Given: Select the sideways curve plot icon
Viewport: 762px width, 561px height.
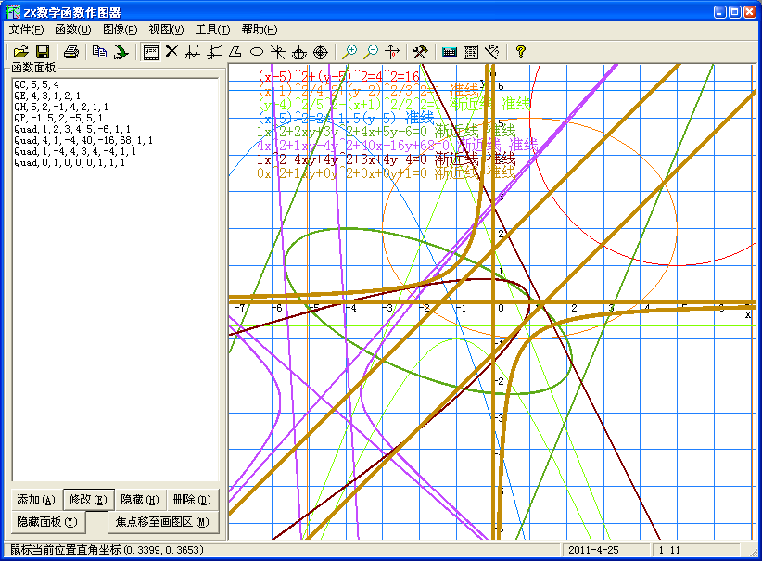Looking at the screenshot, I should coord(214,52).
